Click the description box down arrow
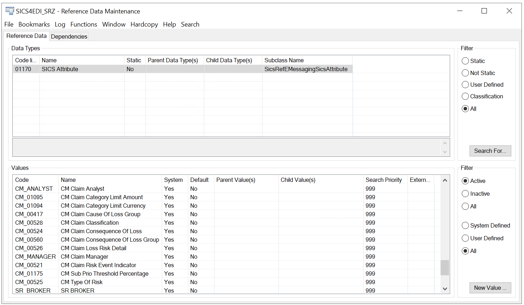 [x=445, y=152]
